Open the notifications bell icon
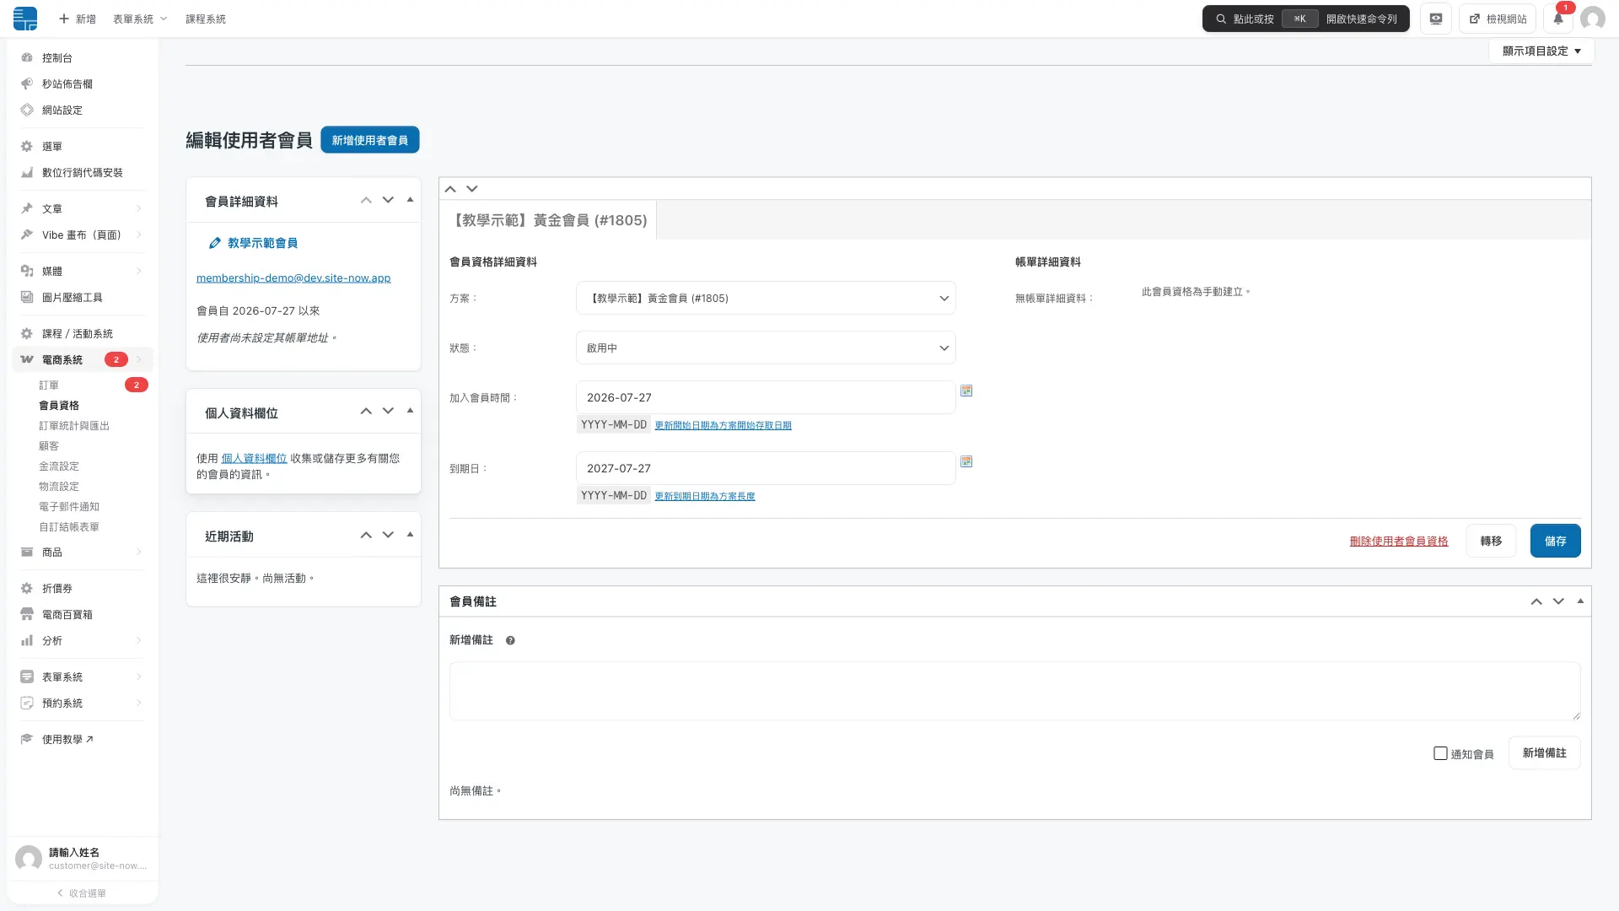This screenshot has width=1619, height=911. click(x=1558, y=19)
